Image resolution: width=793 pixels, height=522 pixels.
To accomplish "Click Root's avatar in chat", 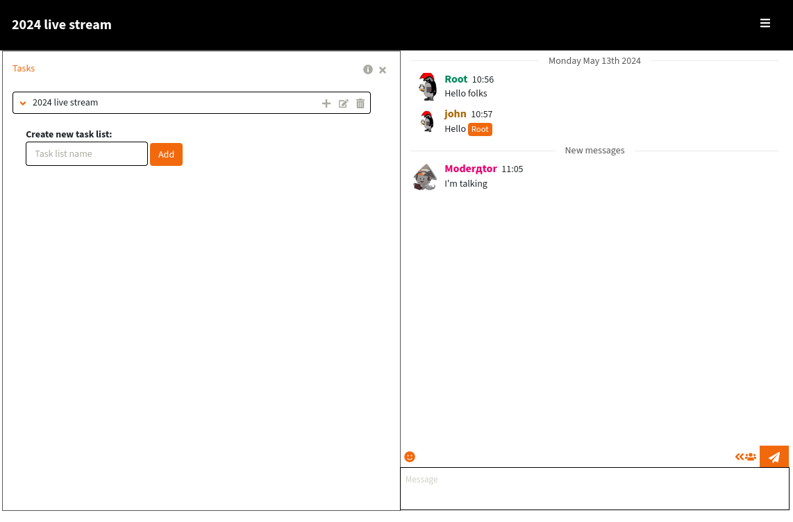I will [x=427, y=86].
